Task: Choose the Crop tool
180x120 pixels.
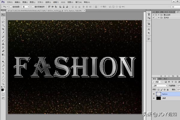Action: point(3,29)
